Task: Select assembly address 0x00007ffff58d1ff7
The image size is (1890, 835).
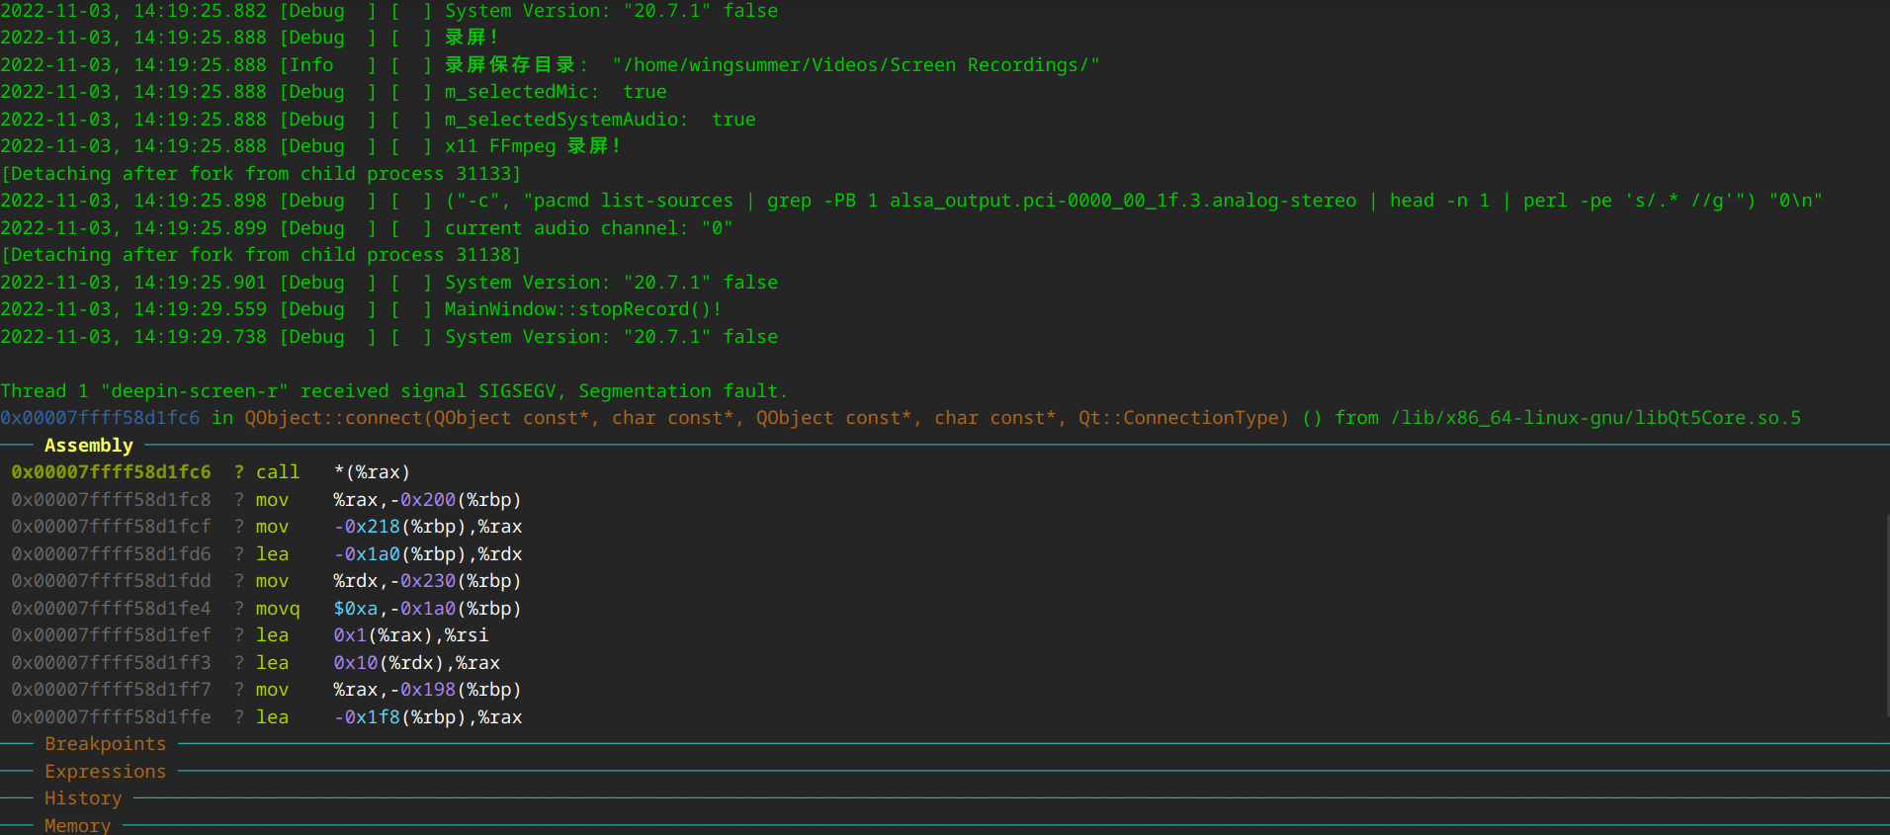Action: click(111, 690)
